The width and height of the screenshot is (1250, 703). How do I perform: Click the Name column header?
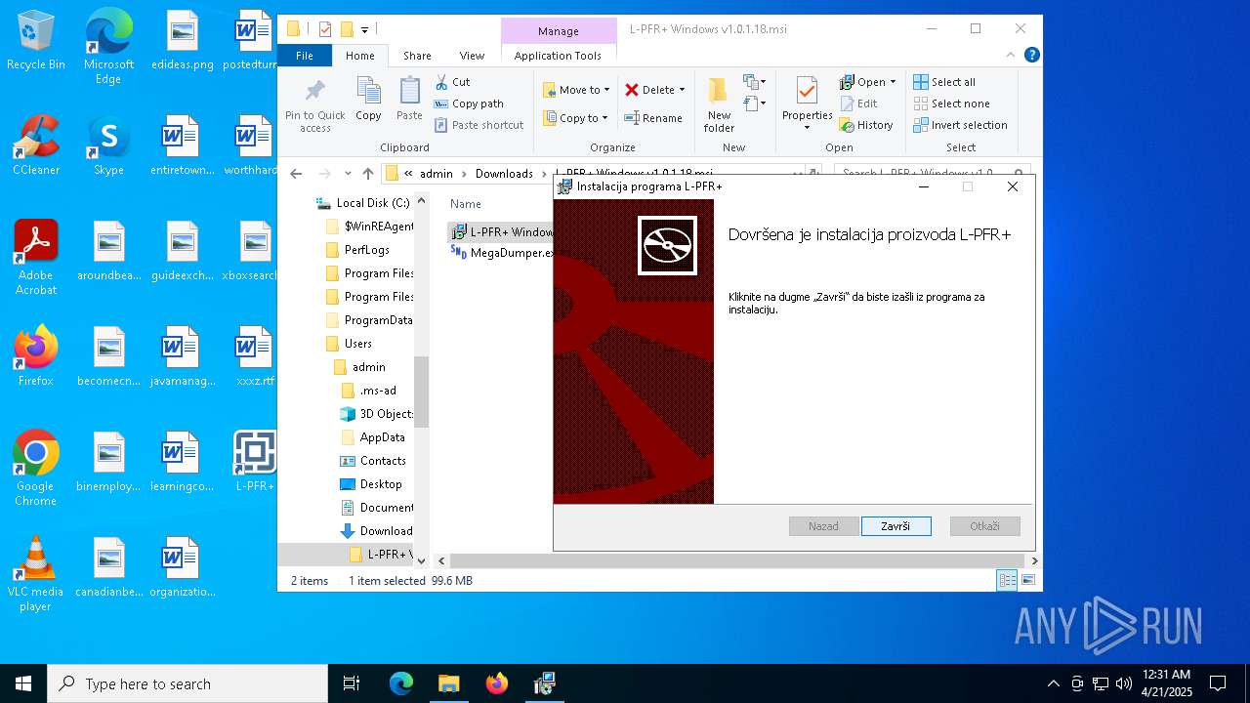point(466,204)
